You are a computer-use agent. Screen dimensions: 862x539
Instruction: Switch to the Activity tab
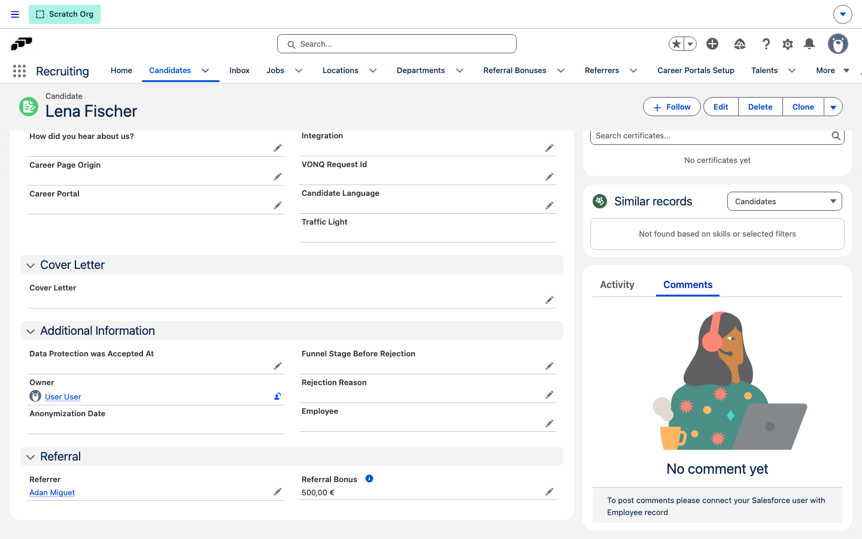617,284
